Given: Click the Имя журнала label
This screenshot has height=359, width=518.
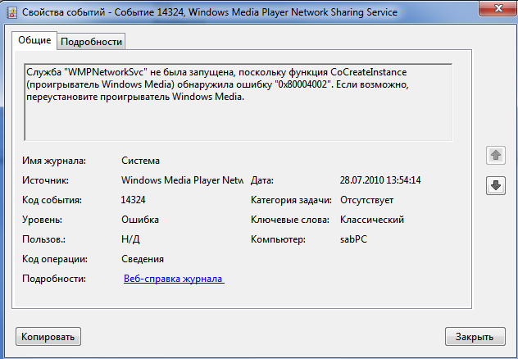Looking at the screenshot, I should [x=54, y=161].
